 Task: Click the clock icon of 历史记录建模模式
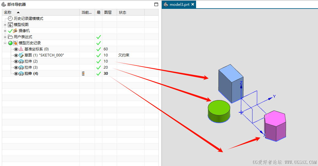pyautogui.click(x=10, y=19)
